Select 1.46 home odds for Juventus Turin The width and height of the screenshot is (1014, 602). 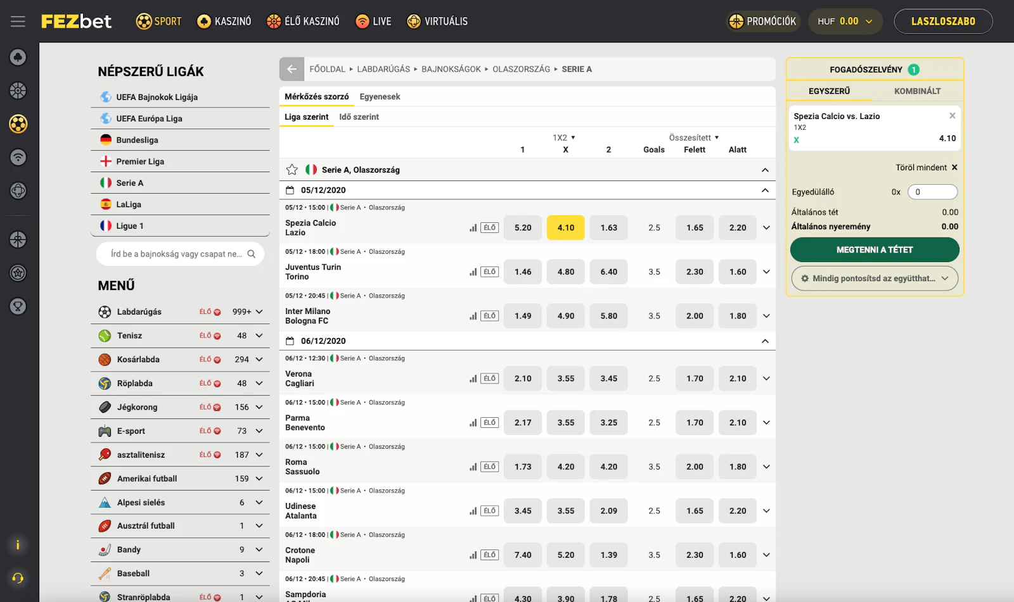pos(523,272)
